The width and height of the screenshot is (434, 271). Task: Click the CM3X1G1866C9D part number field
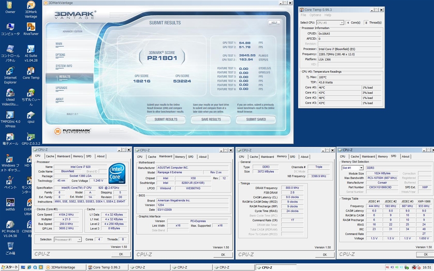(382, 187)
